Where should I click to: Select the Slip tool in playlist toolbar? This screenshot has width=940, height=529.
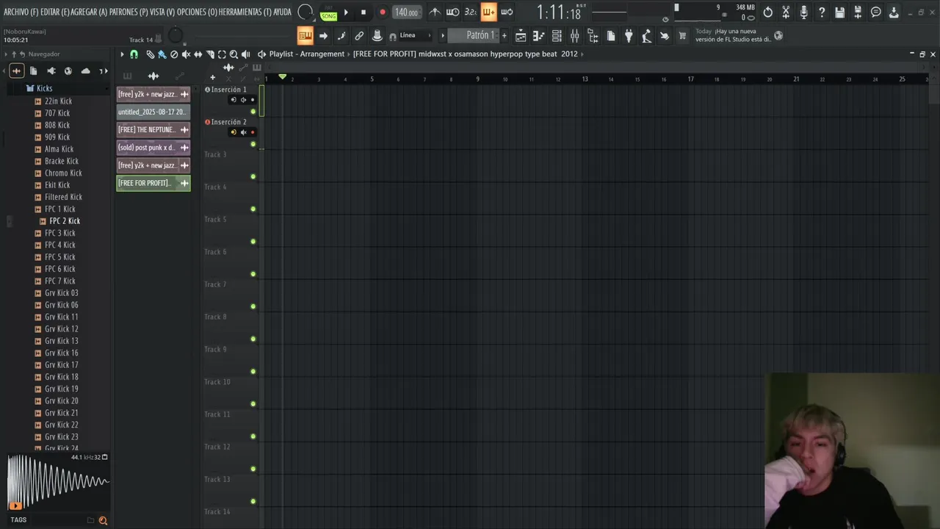(x=198, y=54)
